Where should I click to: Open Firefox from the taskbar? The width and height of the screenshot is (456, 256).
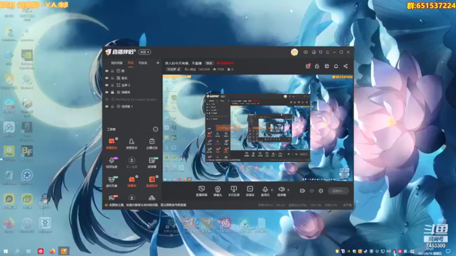click(x=52, y=251)
